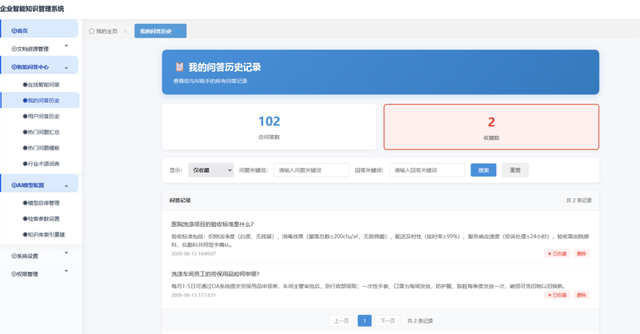The height and width of the screenshot is (334, 640).
Task: Open 检索参数设置 in the sidebar
Action: pos(41,219)
